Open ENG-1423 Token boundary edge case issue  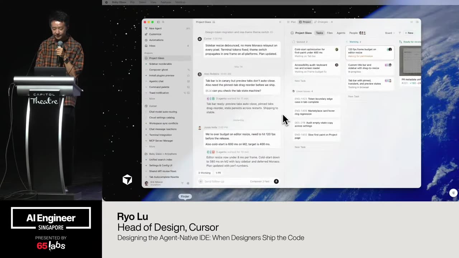pyautogui.click(x=316, y=100)
